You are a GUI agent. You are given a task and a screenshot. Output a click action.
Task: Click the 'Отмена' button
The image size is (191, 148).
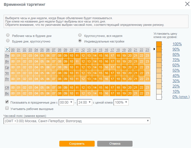[x=115, y=144]
